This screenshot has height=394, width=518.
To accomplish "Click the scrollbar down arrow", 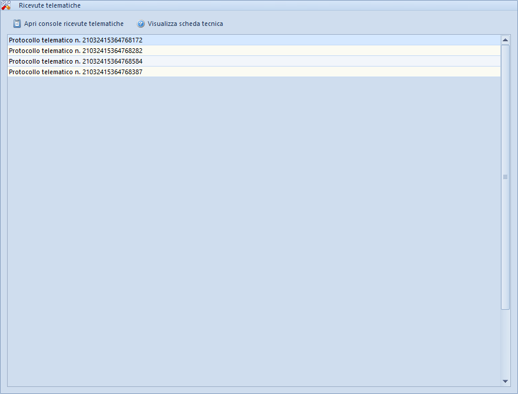I will tap(505, 382).
